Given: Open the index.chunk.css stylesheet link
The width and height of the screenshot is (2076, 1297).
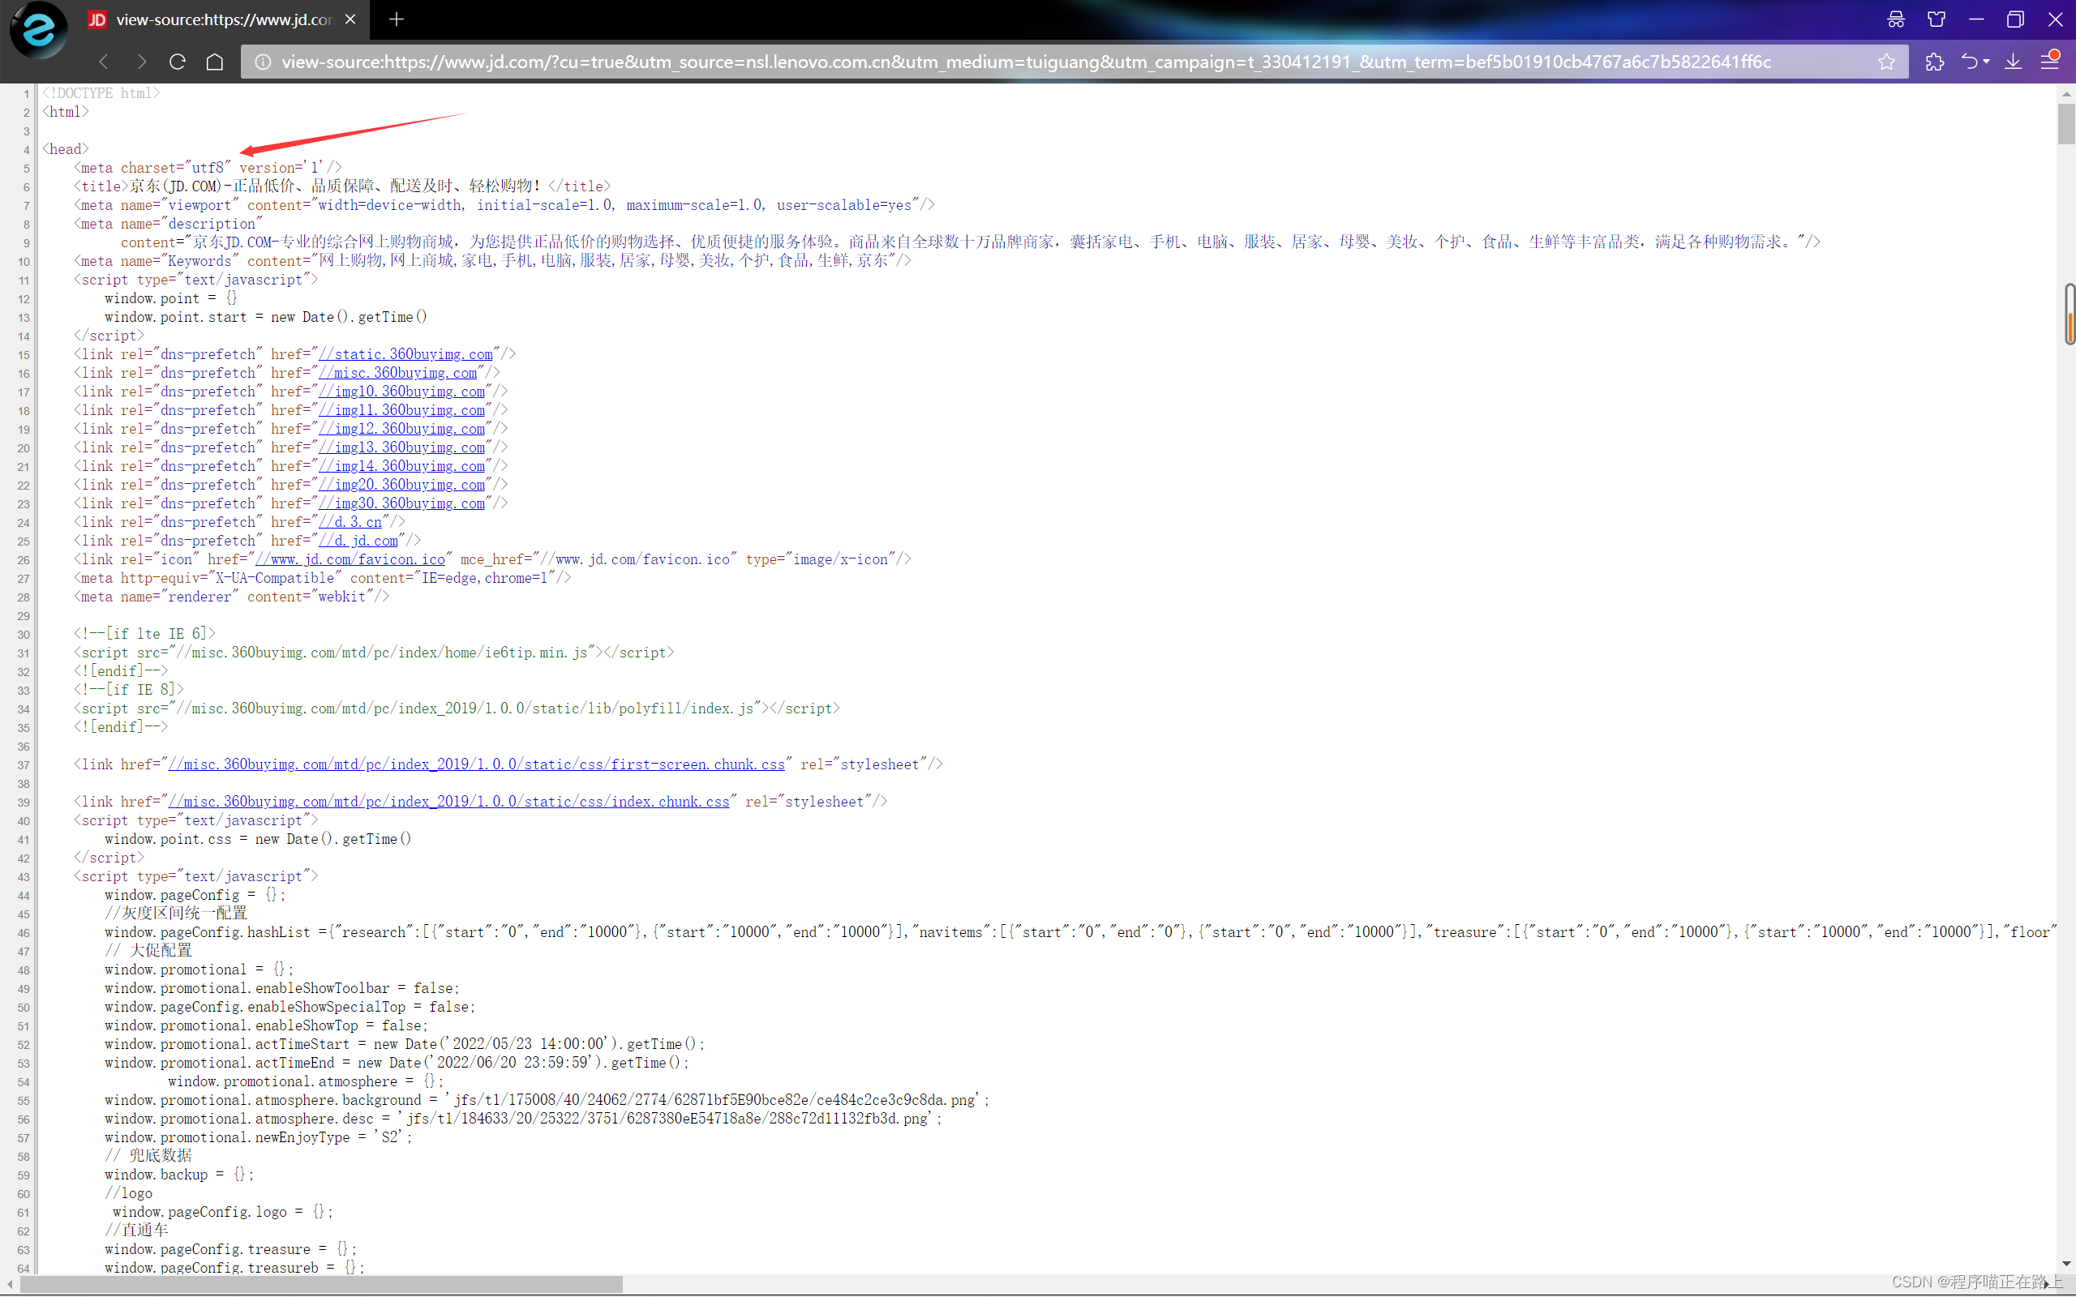Looking at the screenshot, I should [448, 802].
